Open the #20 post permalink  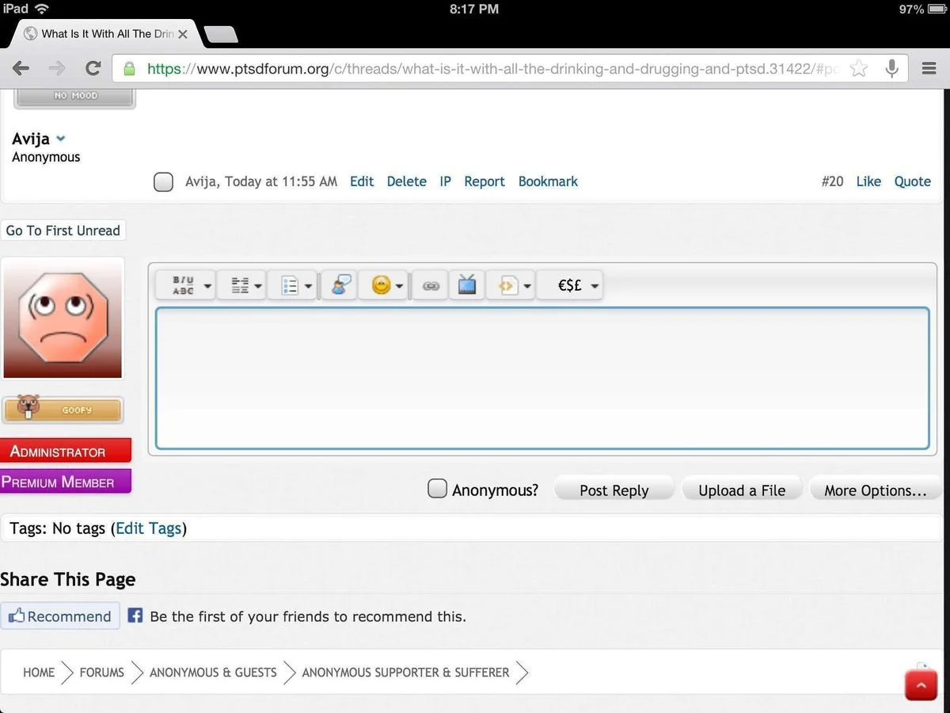click(833, 181)
